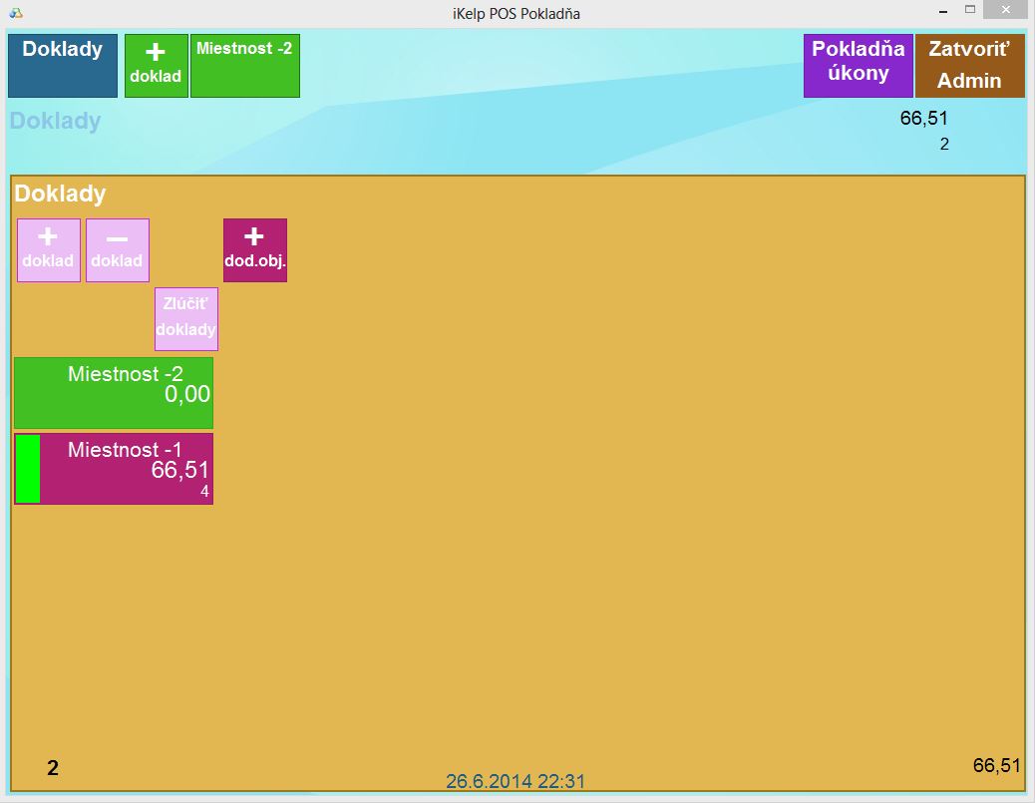The width and height of the screenshot is (1035, 803).
Task: Click the bold document count 2 at bottom-left
Action: tap(53, 768)
